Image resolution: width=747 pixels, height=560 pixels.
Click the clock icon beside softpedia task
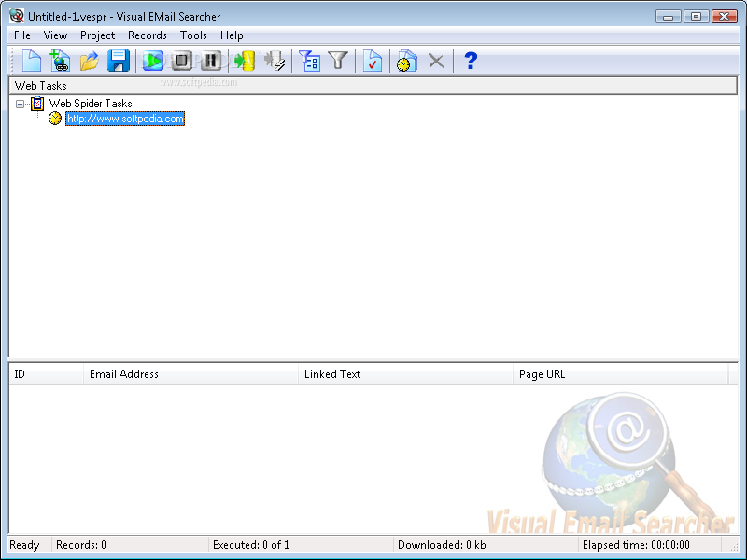[x=55, y=119]
